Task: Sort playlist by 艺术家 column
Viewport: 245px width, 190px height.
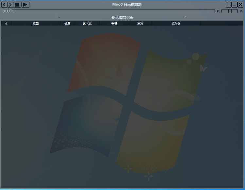Action: pyautogui.click(x=87, y=24)
